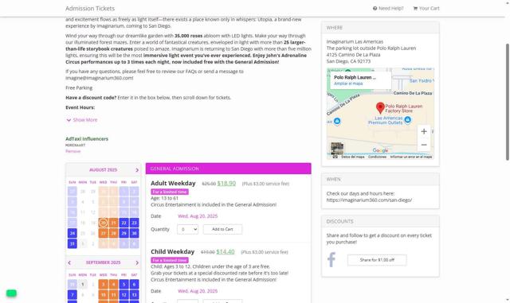Switch map to satellite thumbnail view

[337, 149]
